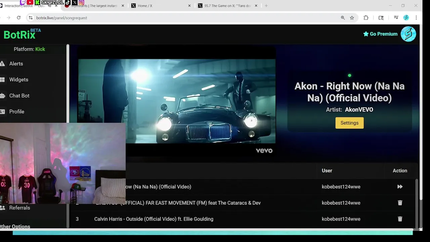Open the media controls music-note icon

[x=396, y=18]
